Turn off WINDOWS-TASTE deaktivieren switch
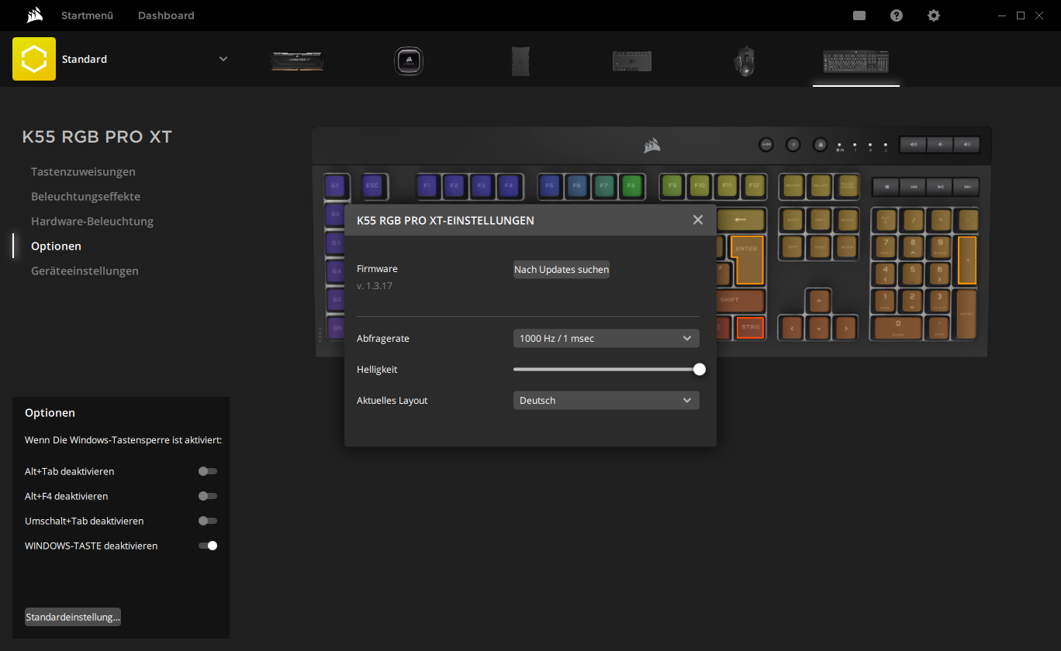Viewport: 1061px width, 651px height. click(207, 546)
